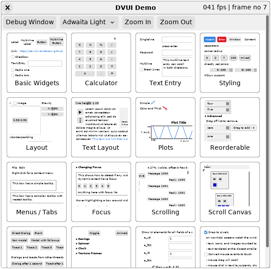Viewport: 271px width, 269px height.
Task: Toggle the Checkbox in Basic Widgets card
Action: click(13, 57)
